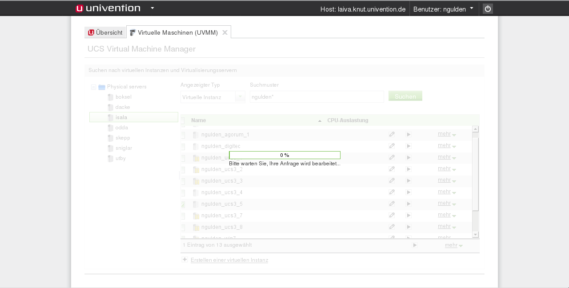The width and height of the screenshot is (569, 288).
Task: Switch to the Übersicht tab
Action: coord(105,32)
